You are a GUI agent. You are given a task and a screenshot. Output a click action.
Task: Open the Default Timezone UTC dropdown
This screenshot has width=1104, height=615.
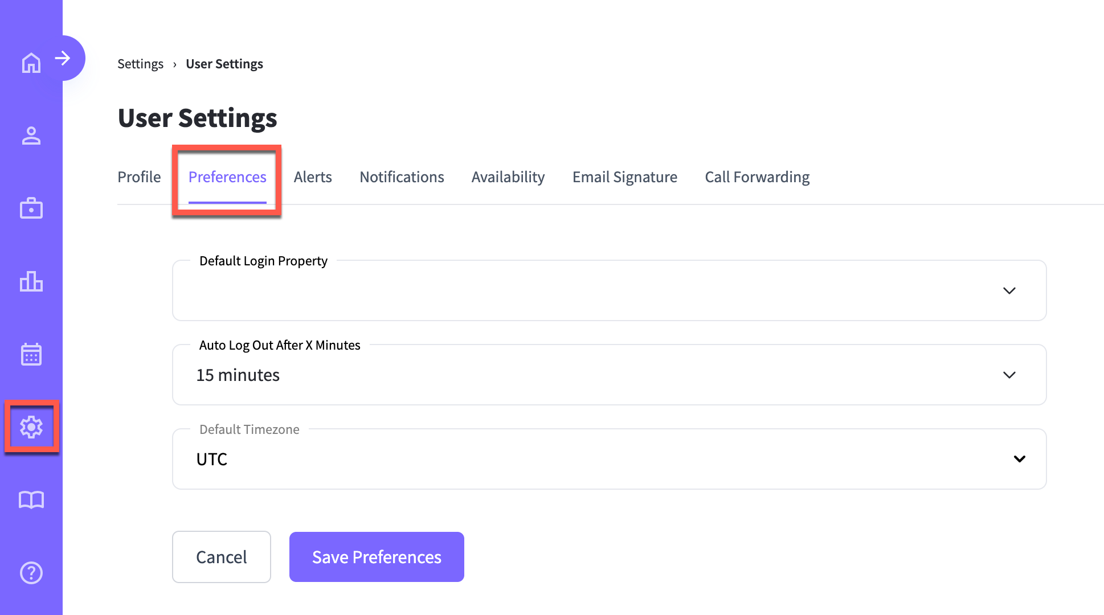610,459
